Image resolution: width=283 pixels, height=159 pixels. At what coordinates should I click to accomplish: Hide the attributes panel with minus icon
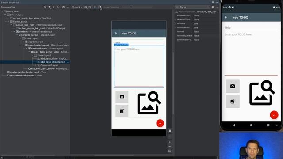(x=217, y=7)
